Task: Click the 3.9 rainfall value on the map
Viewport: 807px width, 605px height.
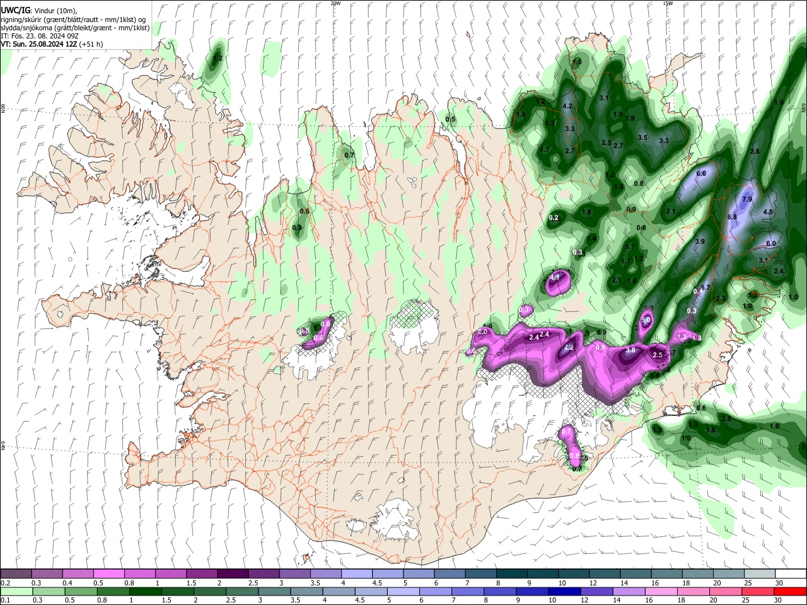Action: click(x=700, y=241)
